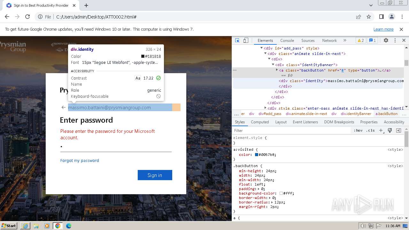Open DevTools settings gear
The width and height of the screenshot is (409, 230).
coord(386,41)
